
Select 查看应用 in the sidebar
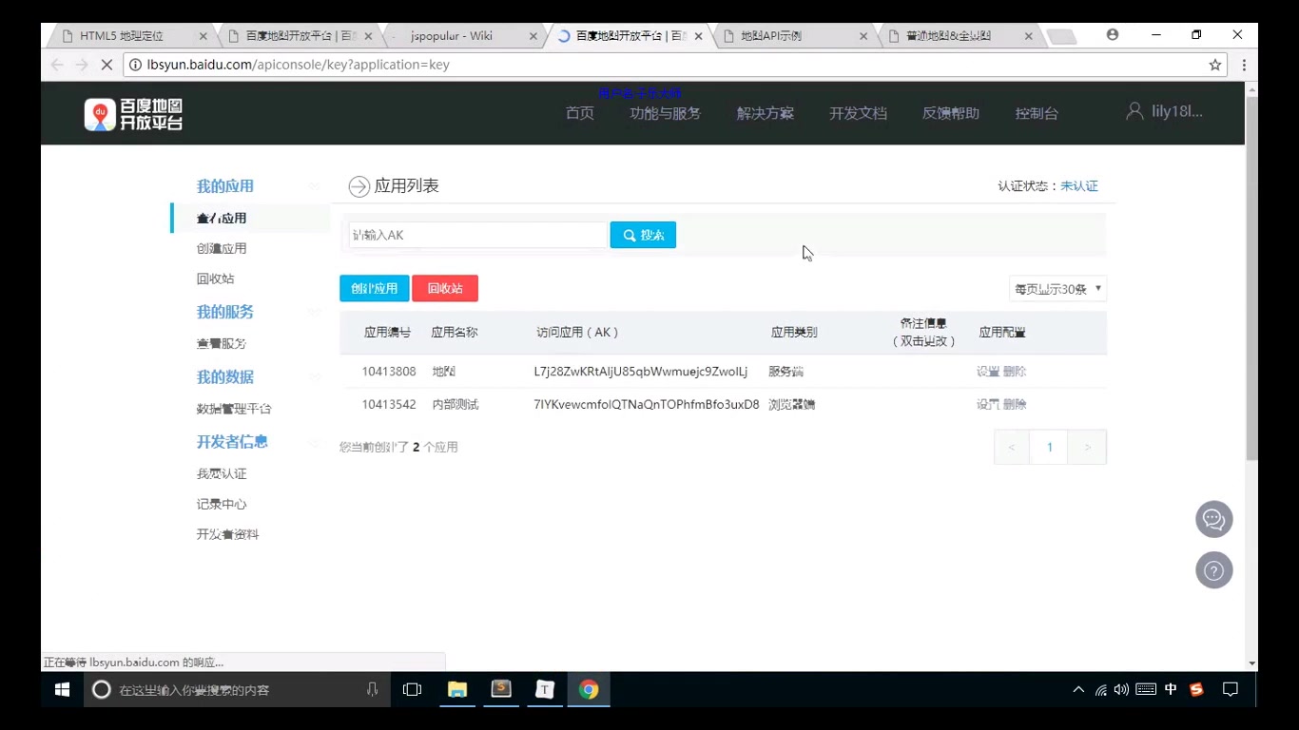coord(222,218)
